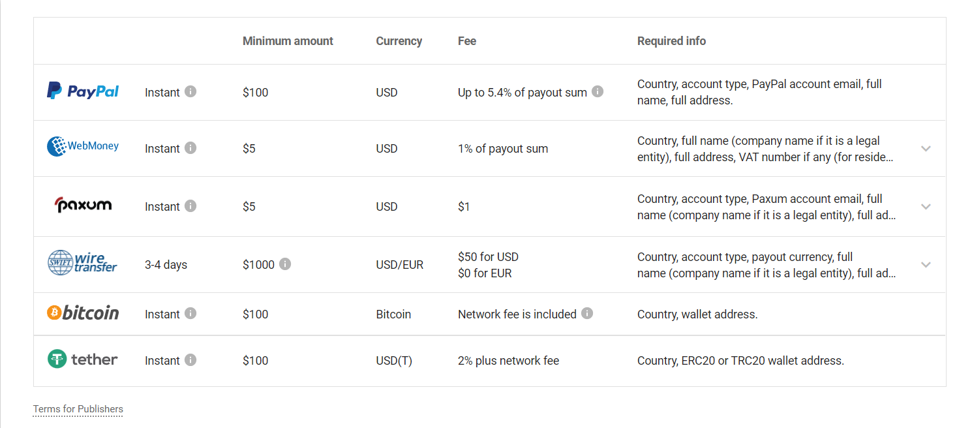This screenshot has height=428, width=972.
Task: Open the info tooltip next to PayPal's Instant label
Action: pyautogui.click(x=190, y=91)
